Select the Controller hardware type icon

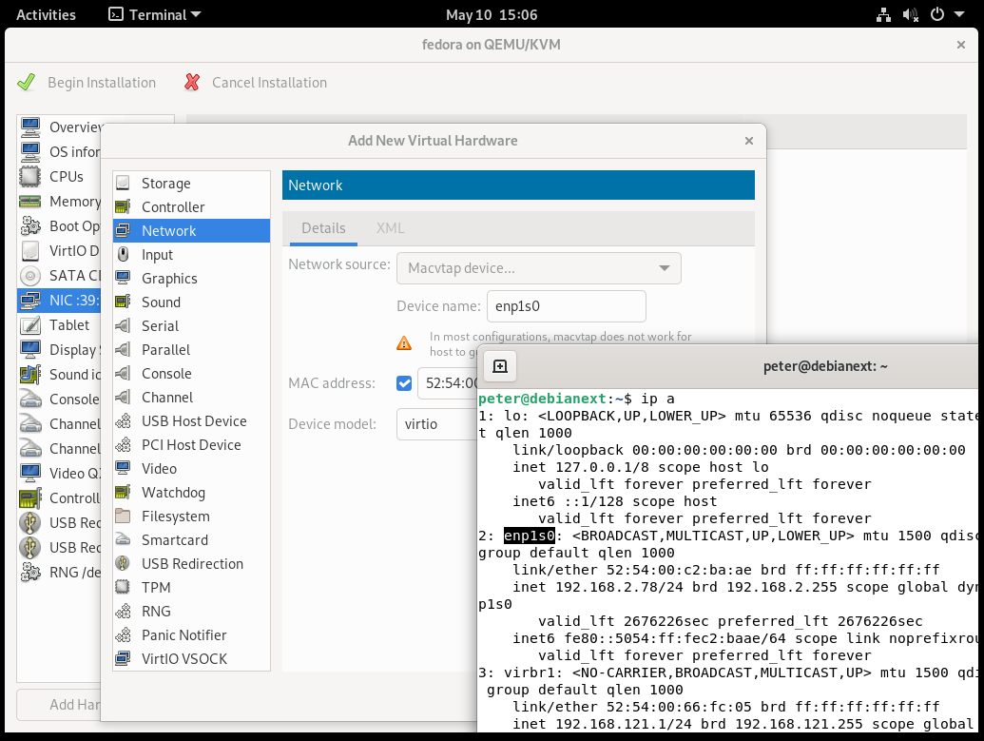[123, 207]
